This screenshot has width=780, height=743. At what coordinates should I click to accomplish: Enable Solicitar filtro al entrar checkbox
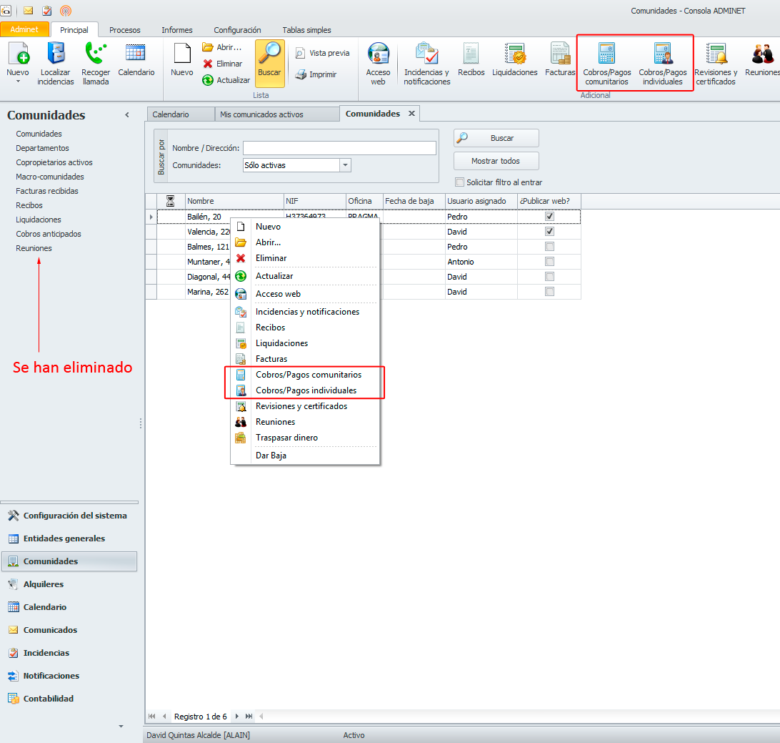(x=460, y=182)
